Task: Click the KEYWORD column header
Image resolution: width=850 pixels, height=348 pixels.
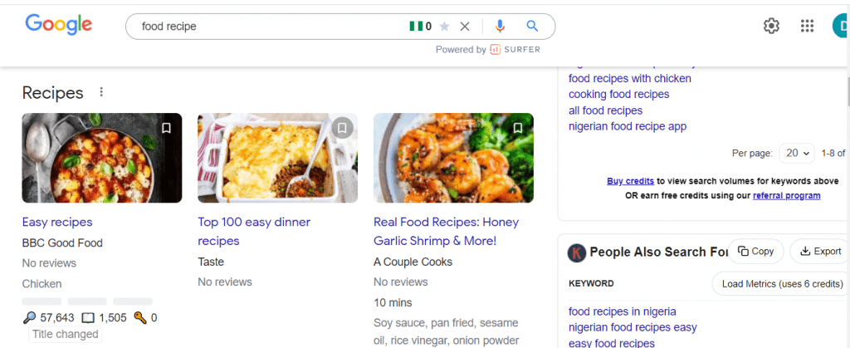Action: tap(591, 283)
